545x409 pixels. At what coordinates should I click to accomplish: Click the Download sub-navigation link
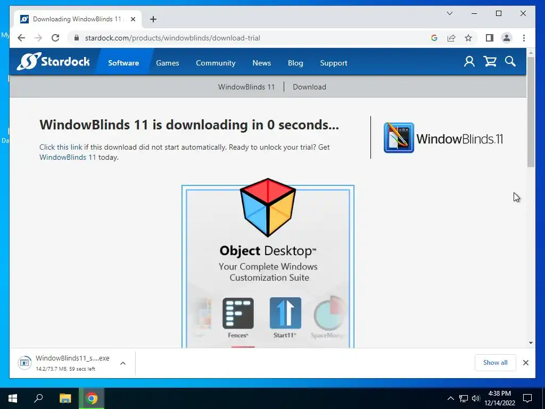click(309, 87)
